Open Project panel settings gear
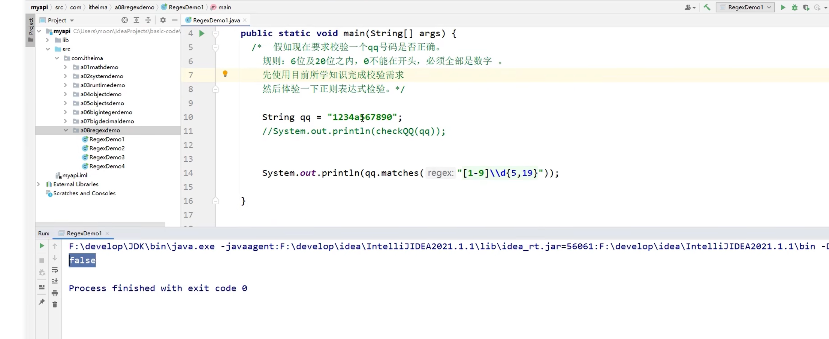This screenshot has height=339, width=829. (163, 20)
